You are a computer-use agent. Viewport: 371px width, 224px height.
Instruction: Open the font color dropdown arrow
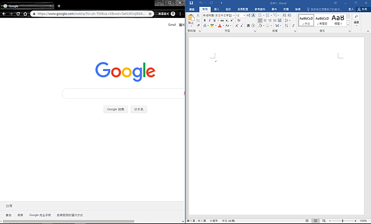pyautogui.click(x=223, y=25)
